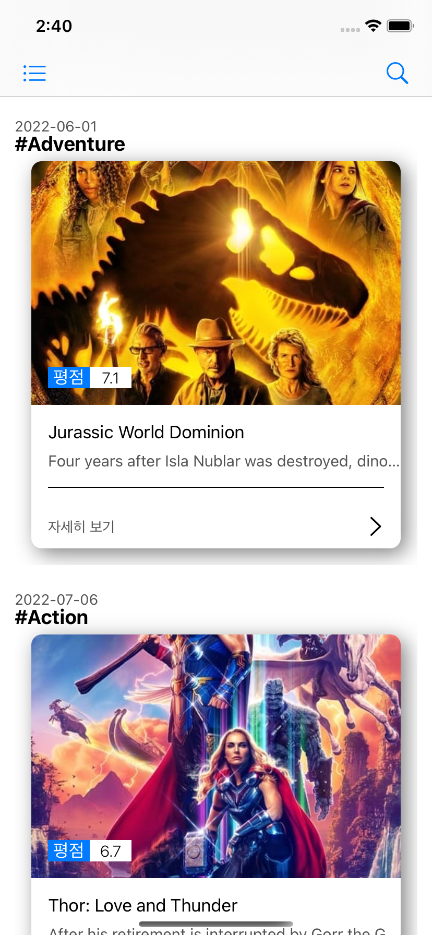Tap the 자세히 보기 link
This screenshot has width=432, height=935.
pos(81,526)
